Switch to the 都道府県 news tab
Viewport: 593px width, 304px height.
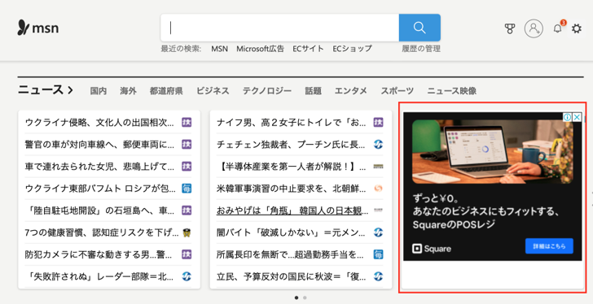(166, 91)
